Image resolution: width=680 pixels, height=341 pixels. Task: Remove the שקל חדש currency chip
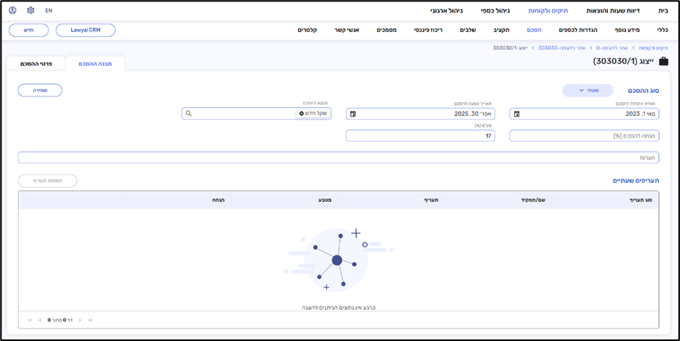point(301,113)
